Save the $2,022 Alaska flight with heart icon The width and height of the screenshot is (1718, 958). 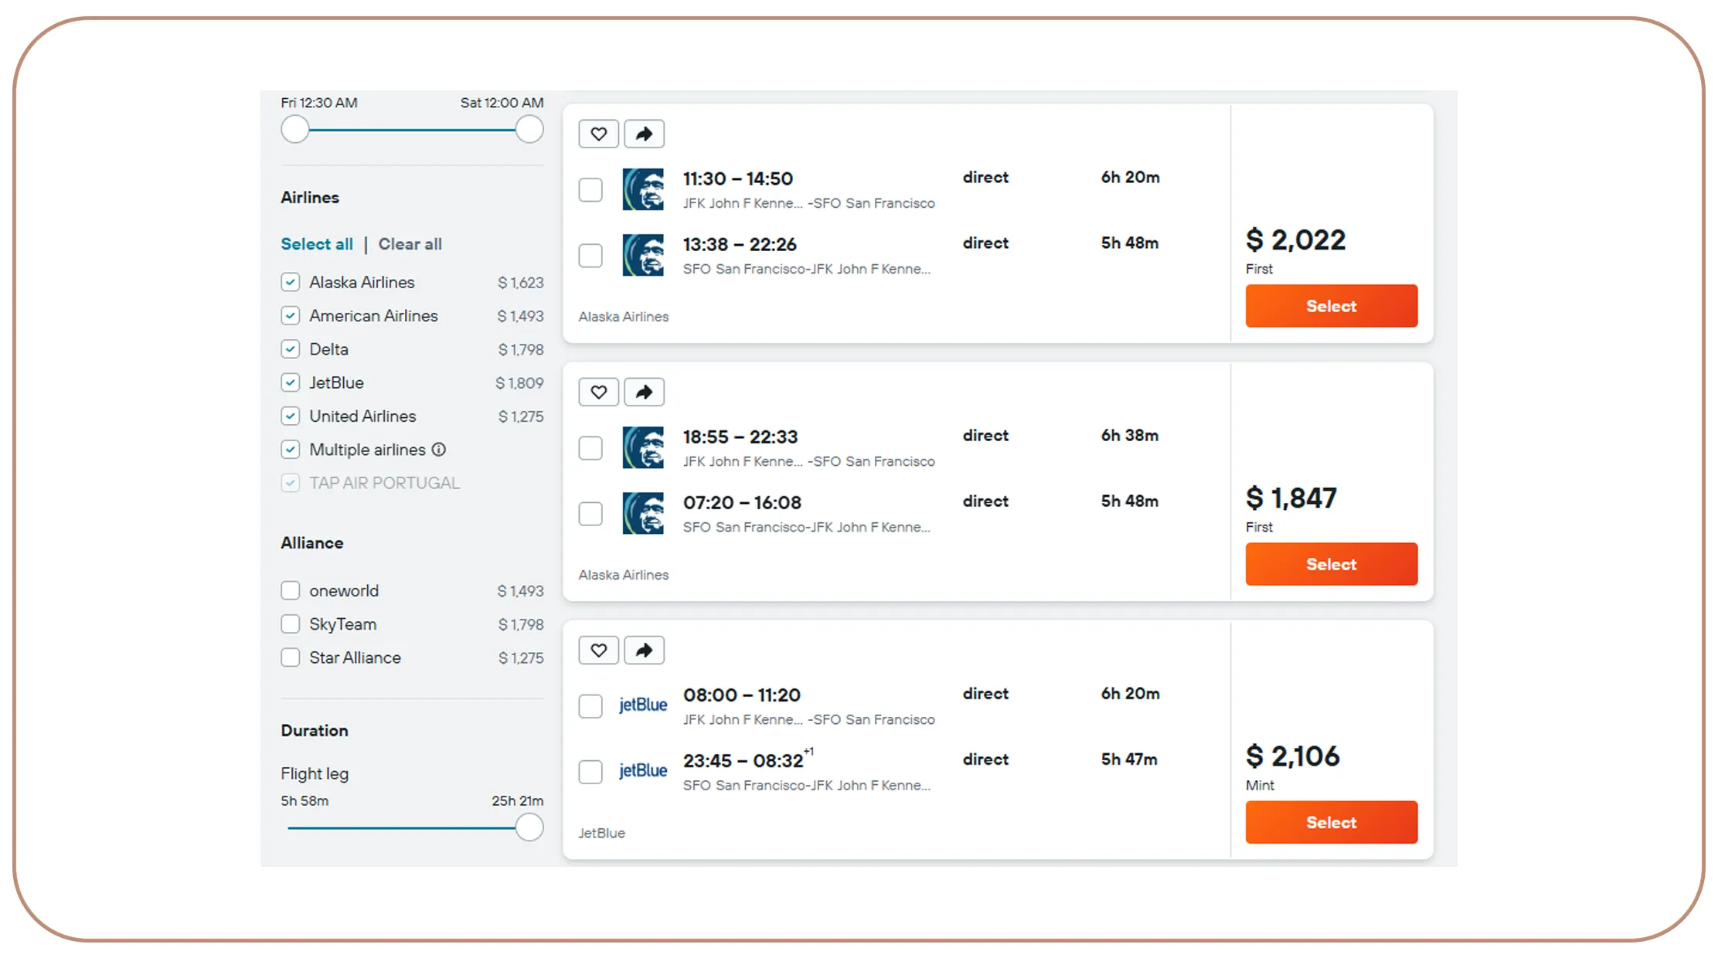click(x=598, y=134)
